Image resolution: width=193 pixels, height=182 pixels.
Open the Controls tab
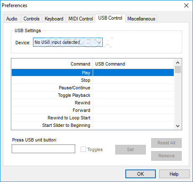tap(31, 18)
